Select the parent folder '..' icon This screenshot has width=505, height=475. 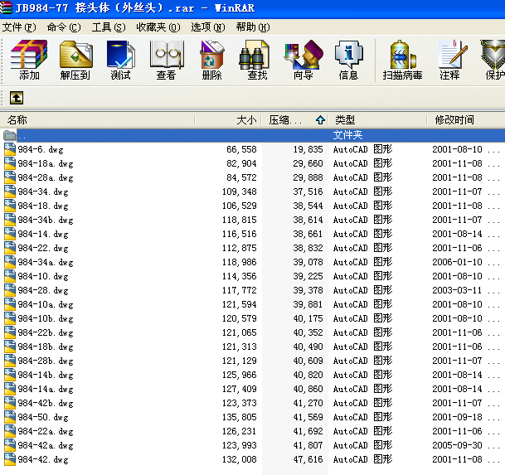click(x=10, y=135)
